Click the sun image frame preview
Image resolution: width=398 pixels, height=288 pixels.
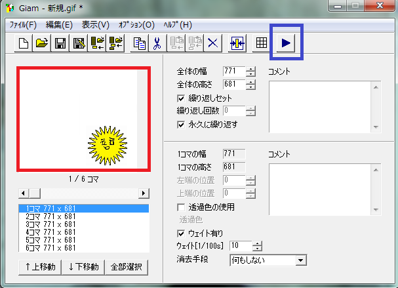[83, 119]
